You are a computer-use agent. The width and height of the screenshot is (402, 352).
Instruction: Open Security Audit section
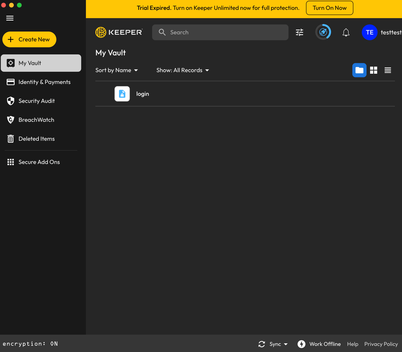click(x=41, y=101)
